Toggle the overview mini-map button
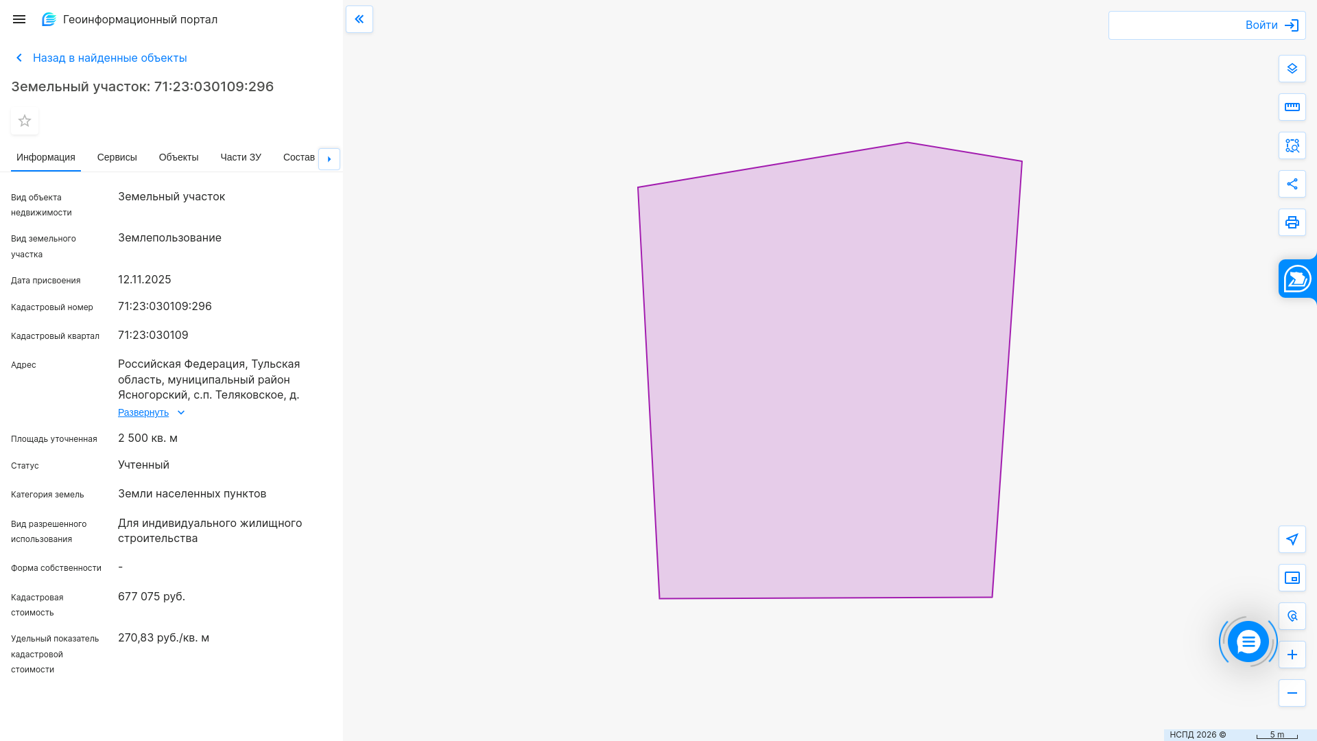Viewport: 1317px width, 741px height. point(1292,578)
